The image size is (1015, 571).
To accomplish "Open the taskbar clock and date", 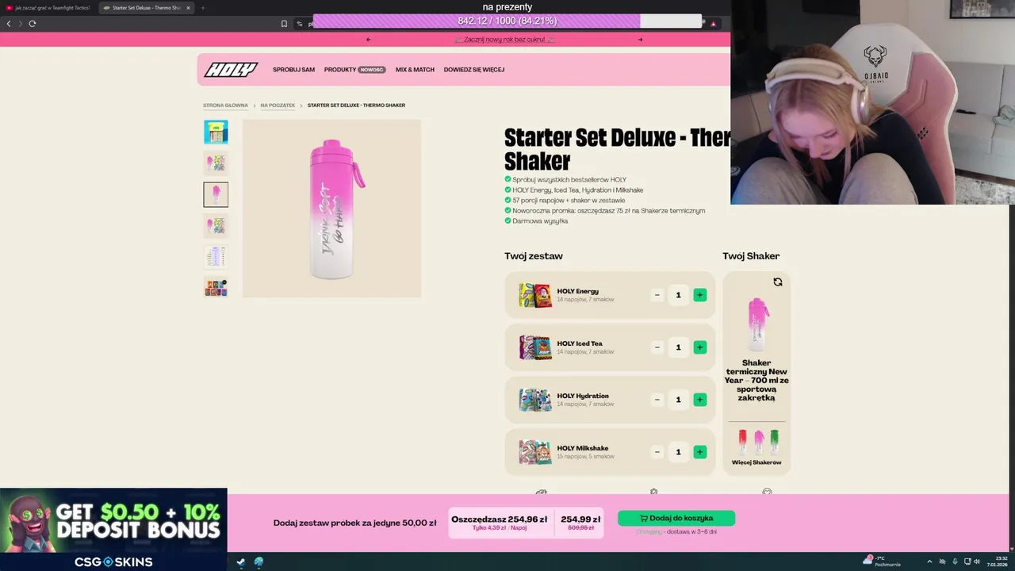I will point(998,561).
